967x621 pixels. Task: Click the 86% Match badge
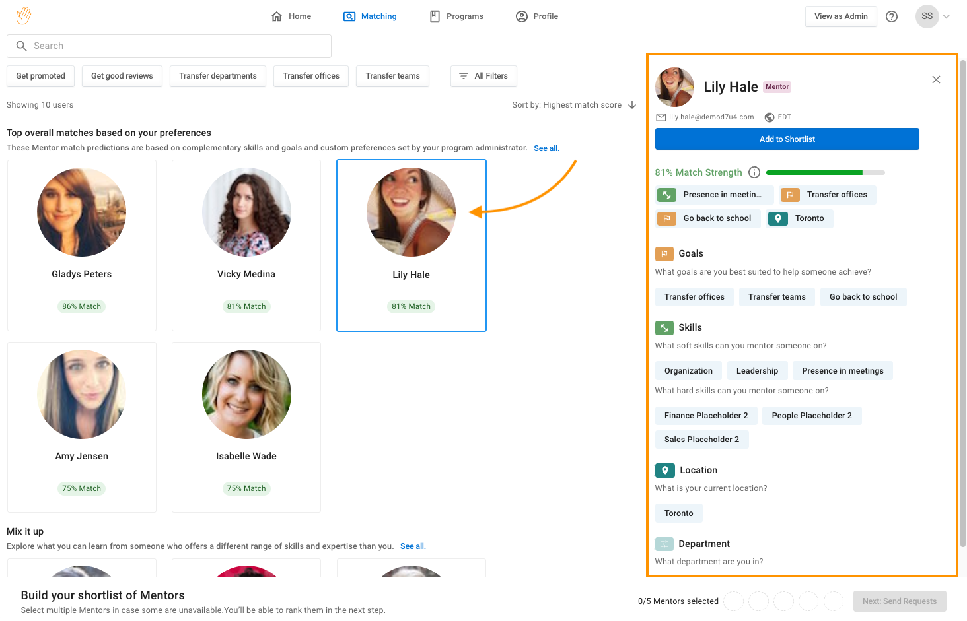(x=82, y=306)
